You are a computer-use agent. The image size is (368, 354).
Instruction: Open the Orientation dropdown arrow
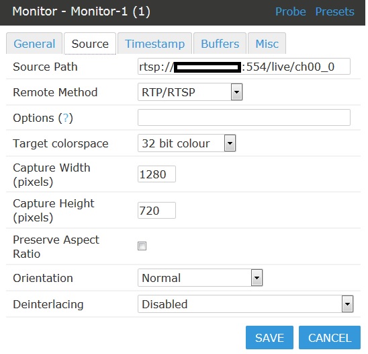(x=257, y=278)
